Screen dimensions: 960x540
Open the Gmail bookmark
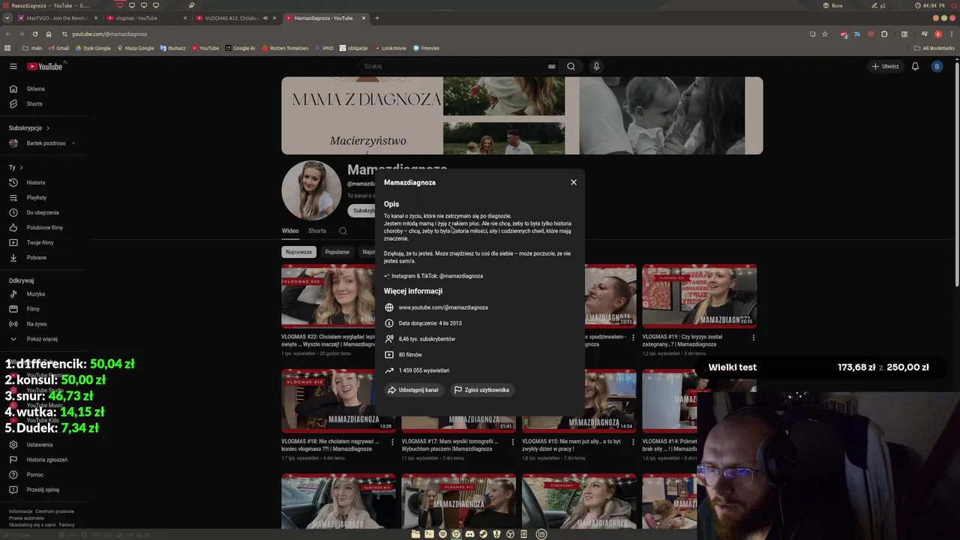58,48
